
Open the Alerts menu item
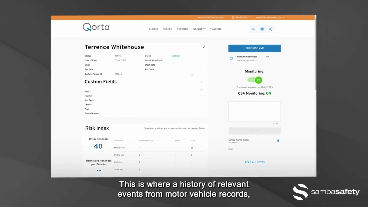click(153, 29)
